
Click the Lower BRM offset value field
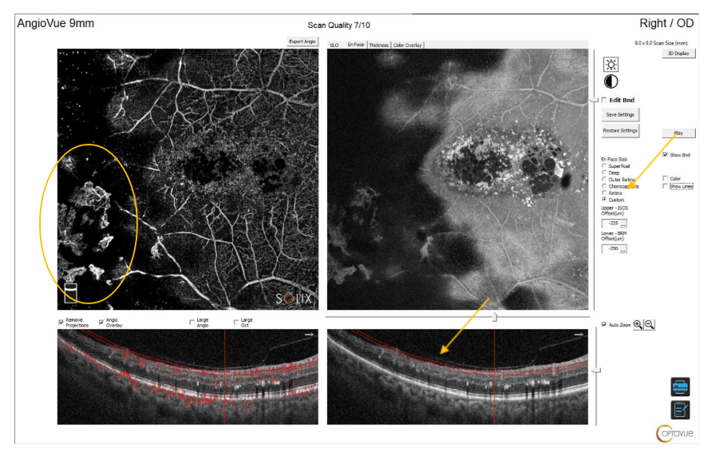[611, 248]
